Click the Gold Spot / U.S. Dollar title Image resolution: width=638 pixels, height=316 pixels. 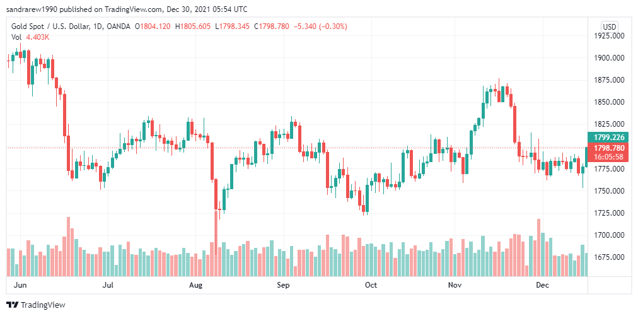pos(50,26)
